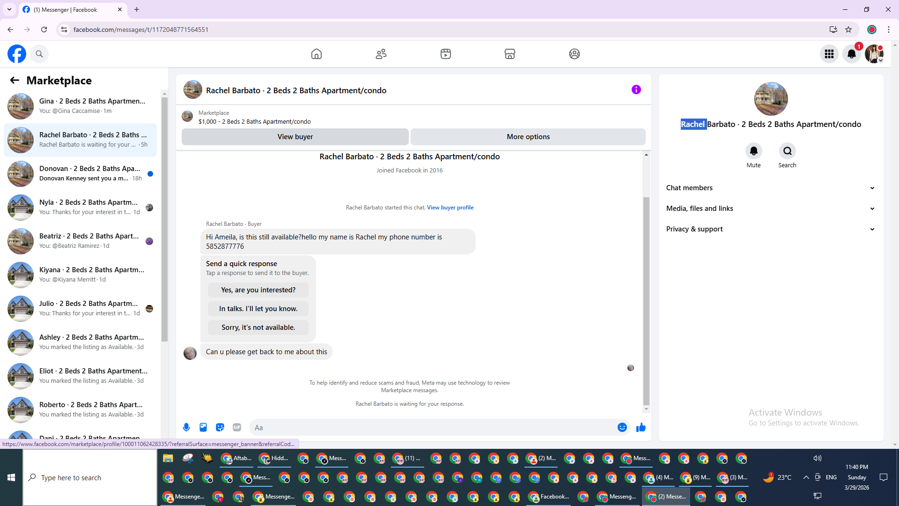This screenshot has height=506, width=899.
Task: Open the Friends icon in top nav
Action: [381, 54]
